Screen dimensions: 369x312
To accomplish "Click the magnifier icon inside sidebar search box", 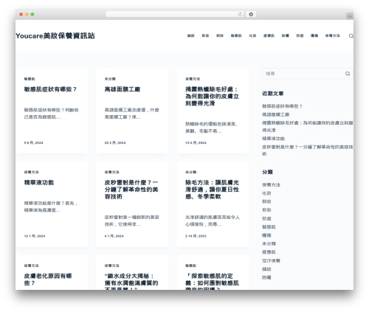I will [x=348, y=74].
